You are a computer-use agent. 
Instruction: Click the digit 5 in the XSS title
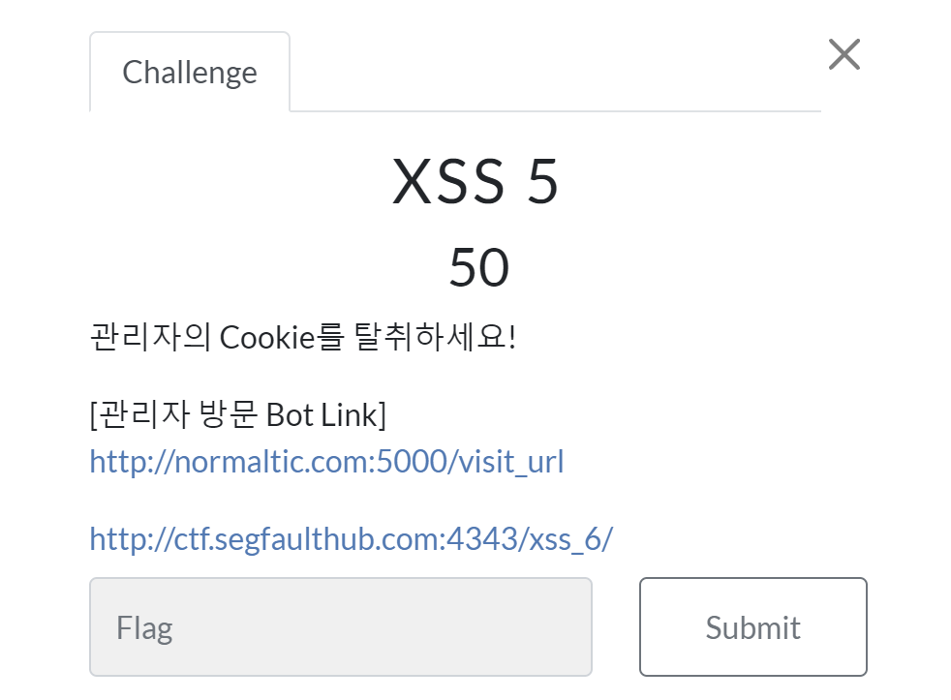coord(542,181)
